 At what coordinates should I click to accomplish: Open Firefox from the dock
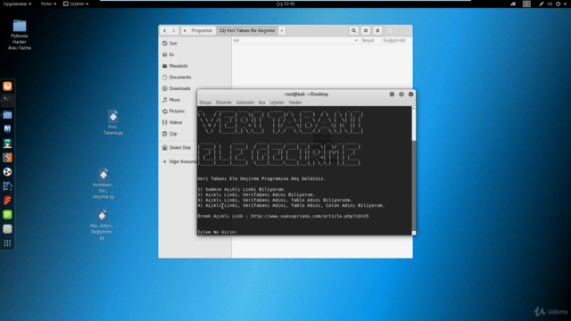click(7, 86)
